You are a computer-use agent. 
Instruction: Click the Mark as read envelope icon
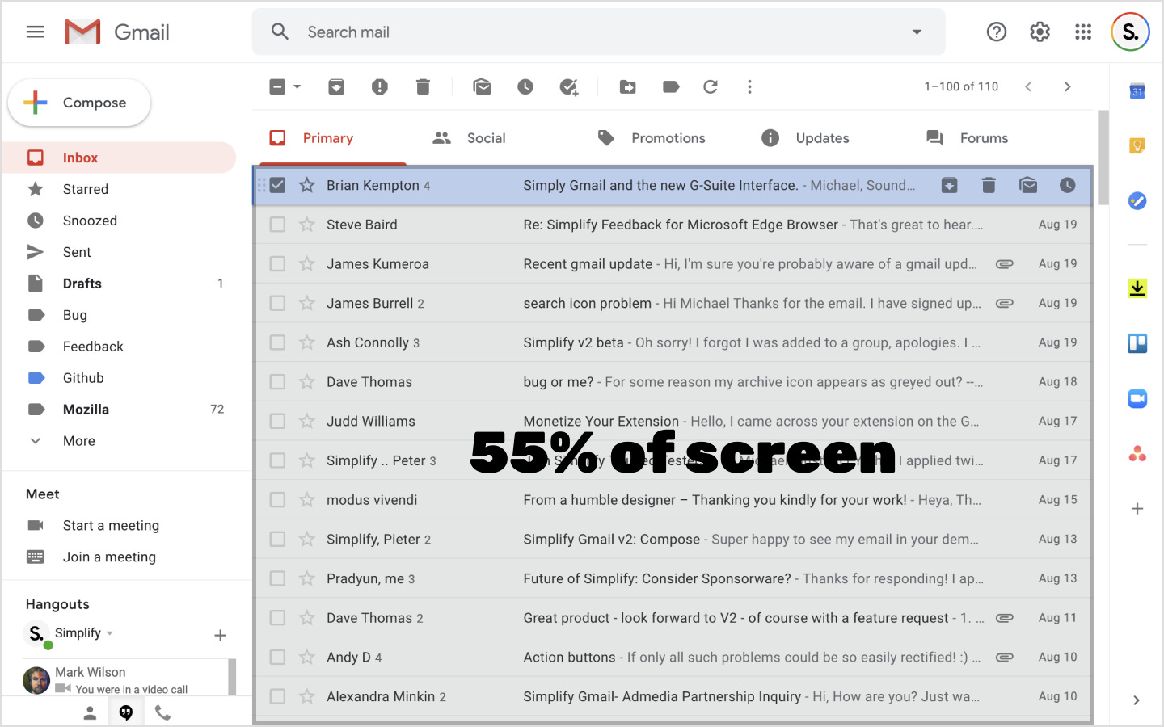coord(482,86)
